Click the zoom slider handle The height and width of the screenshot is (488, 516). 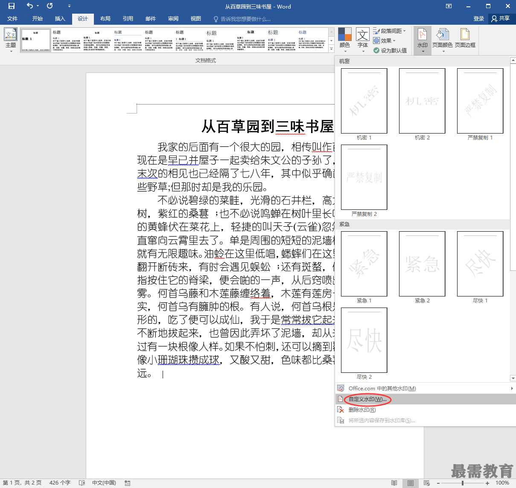463,483
